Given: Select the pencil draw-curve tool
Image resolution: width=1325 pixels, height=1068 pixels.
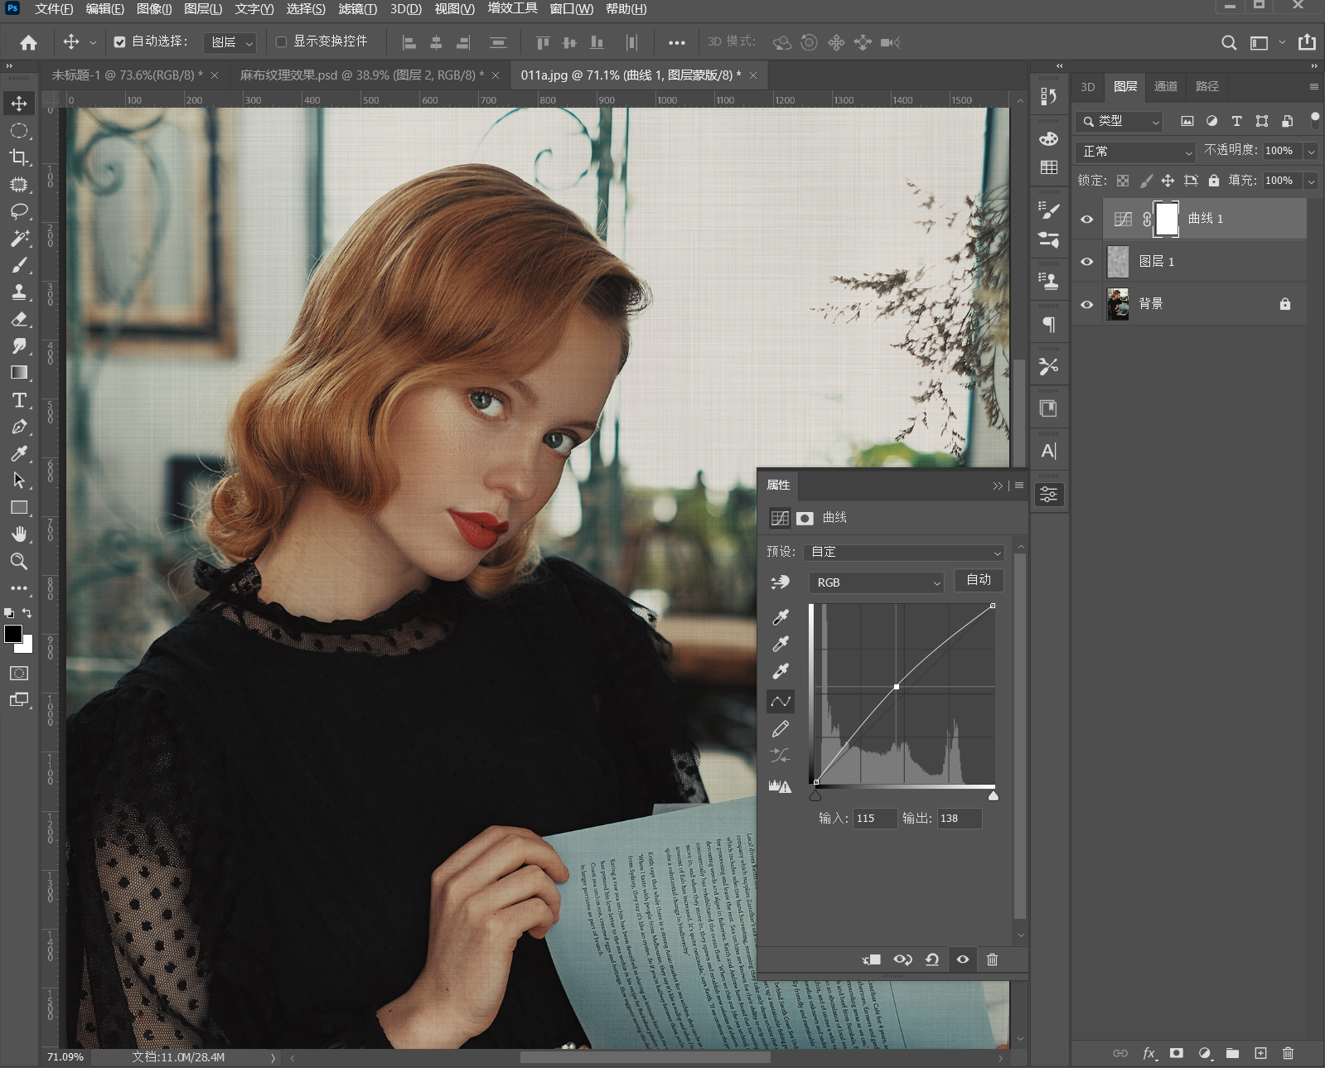Looking at the screenshot, I should 781,729.
